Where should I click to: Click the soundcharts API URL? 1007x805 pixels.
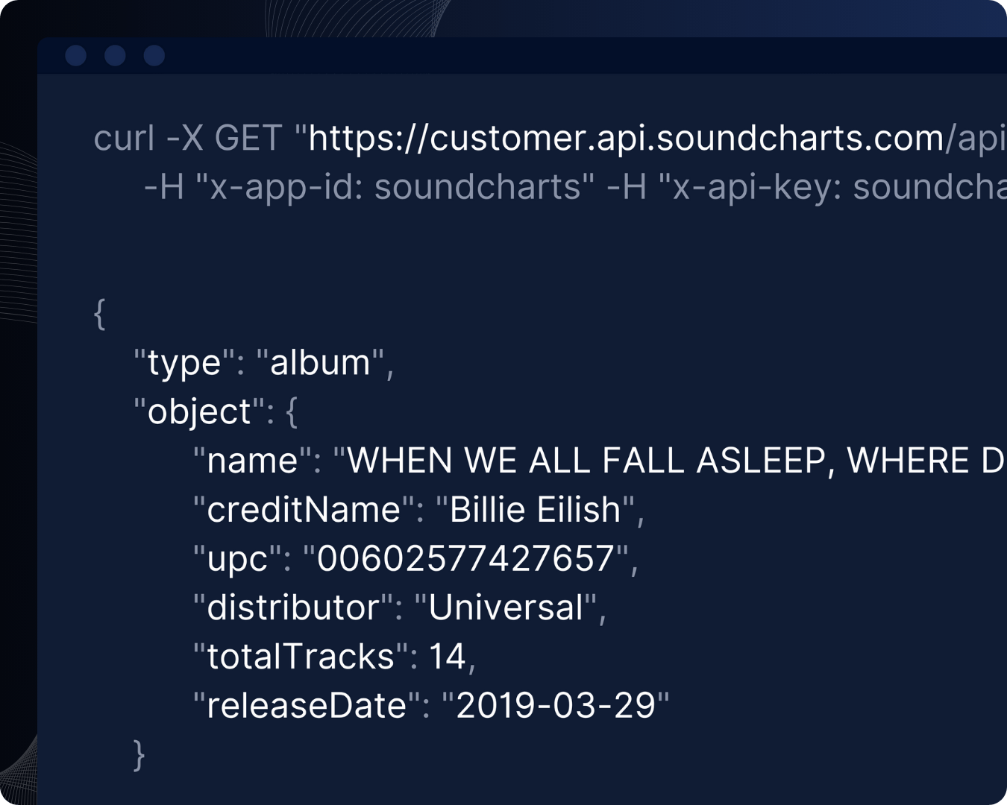(625, 139)
